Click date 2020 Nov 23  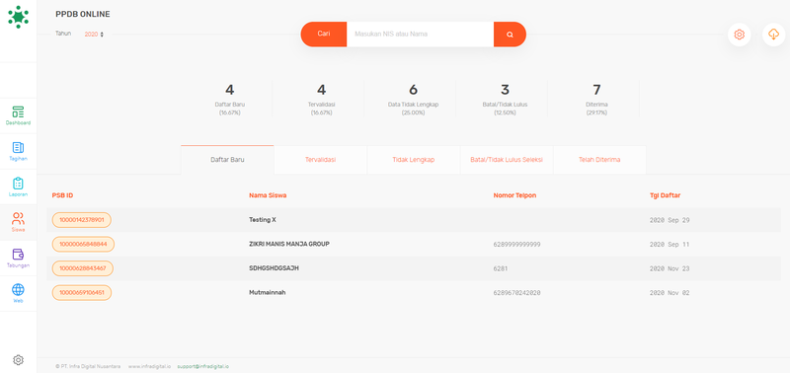click(670, 268)
